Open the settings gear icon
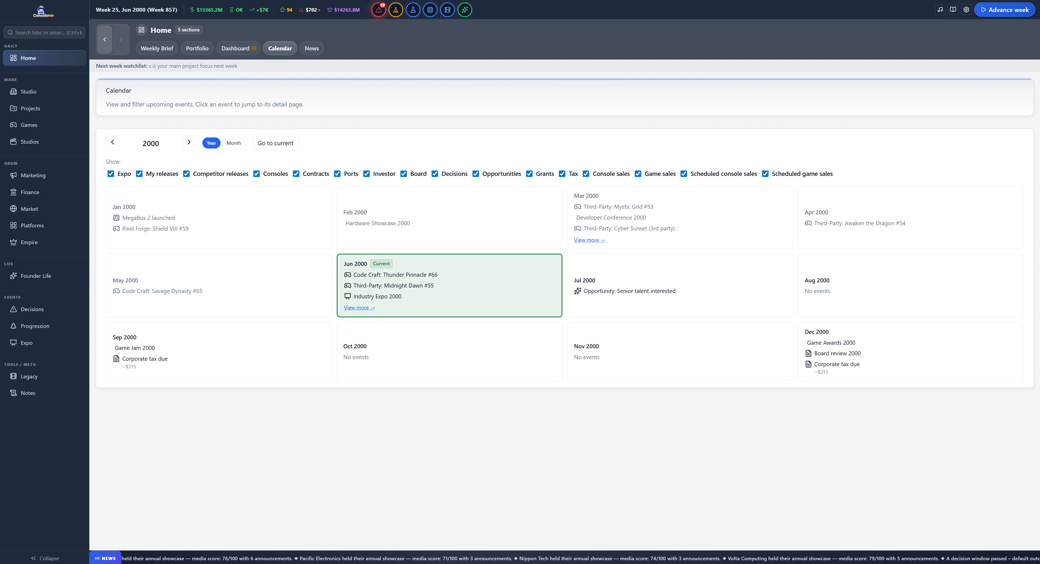The height and width of the screenshot is (564, 1040). tap(966, 10)
